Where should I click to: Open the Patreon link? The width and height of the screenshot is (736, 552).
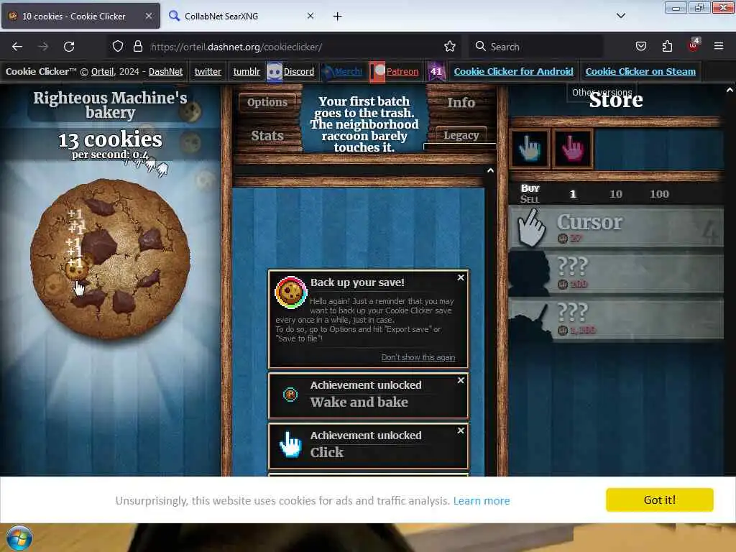[402, 71]
